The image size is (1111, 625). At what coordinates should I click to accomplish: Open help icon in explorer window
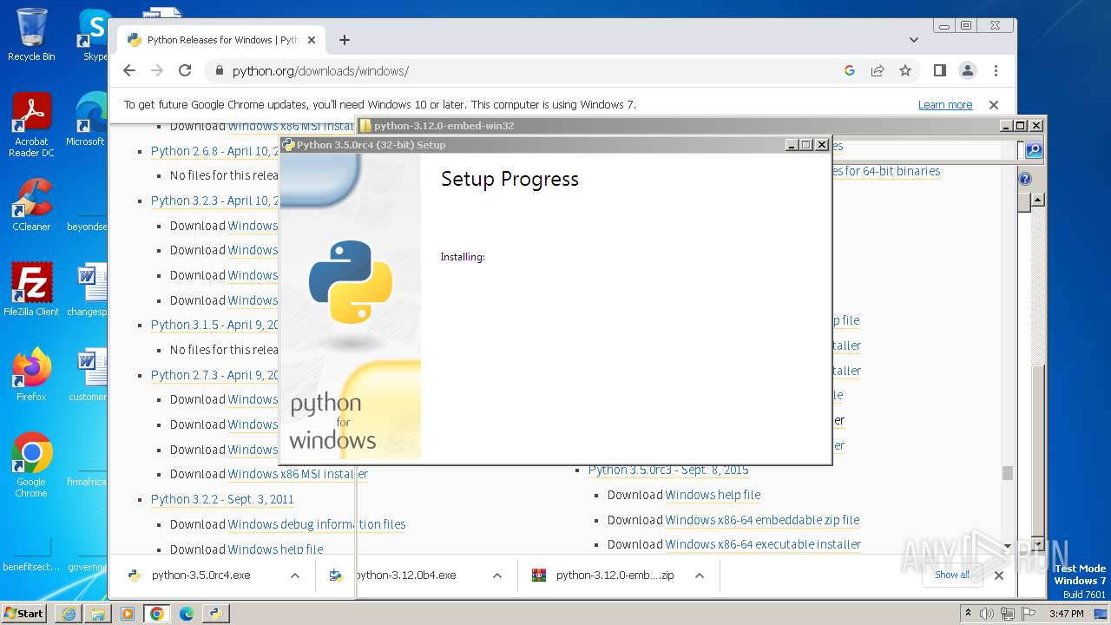pos(1025,179)
